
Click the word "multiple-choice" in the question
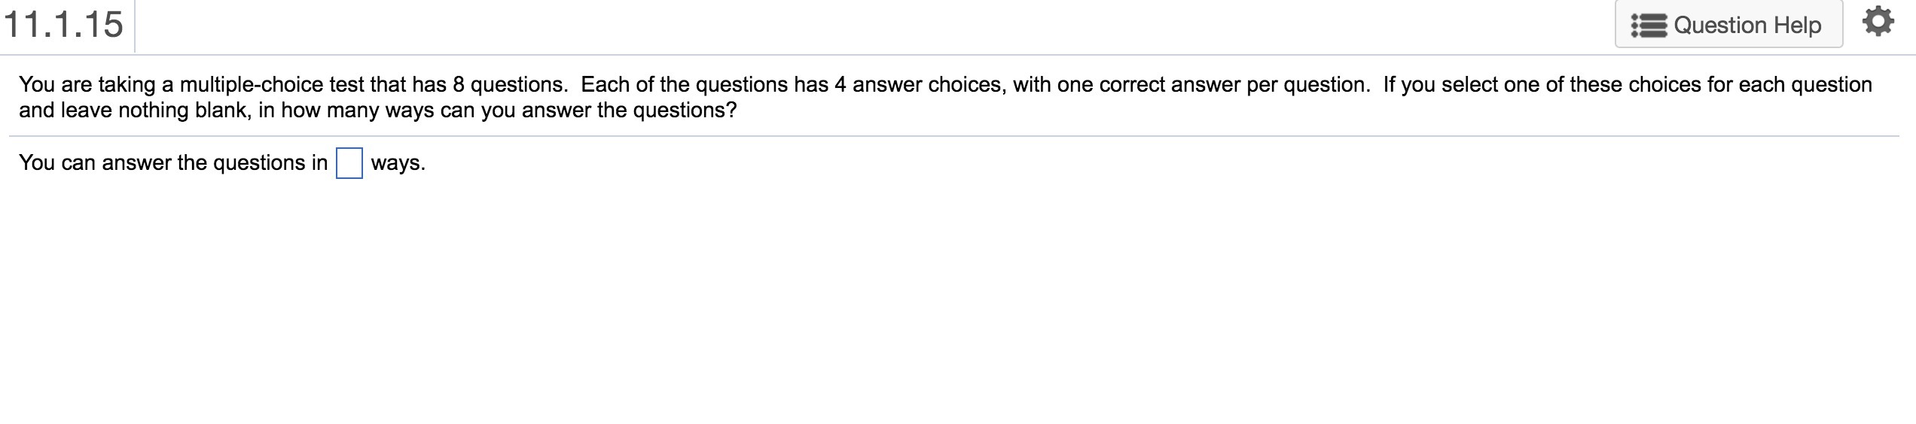click(252, 84)
